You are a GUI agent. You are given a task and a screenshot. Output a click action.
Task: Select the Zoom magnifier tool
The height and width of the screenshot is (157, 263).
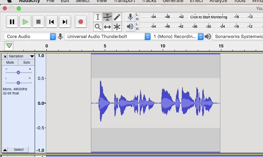98,27
